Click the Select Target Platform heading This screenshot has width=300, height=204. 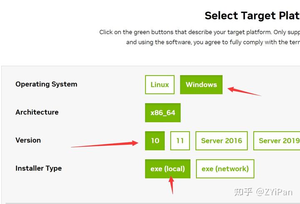(252, 16)
